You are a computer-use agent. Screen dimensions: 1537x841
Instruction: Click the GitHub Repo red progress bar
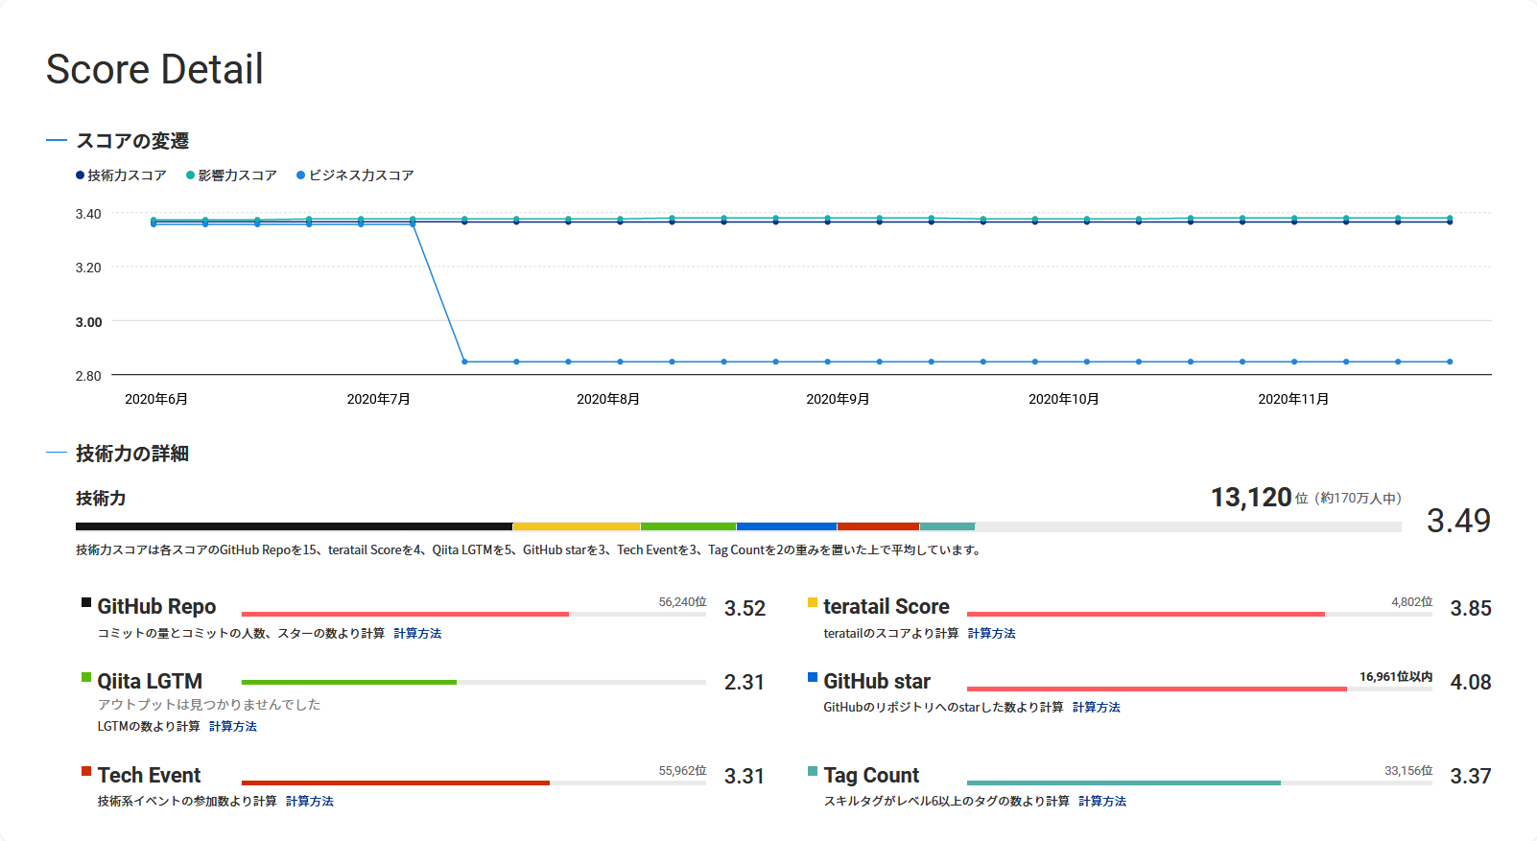(x=405, y=614)
